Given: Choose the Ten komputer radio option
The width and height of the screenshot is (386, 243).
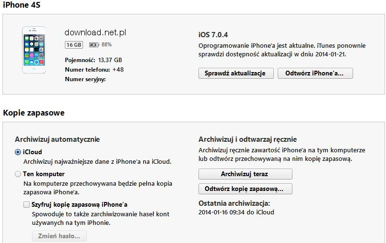Looking at the screenshot, I should click(x=18, y=174).
